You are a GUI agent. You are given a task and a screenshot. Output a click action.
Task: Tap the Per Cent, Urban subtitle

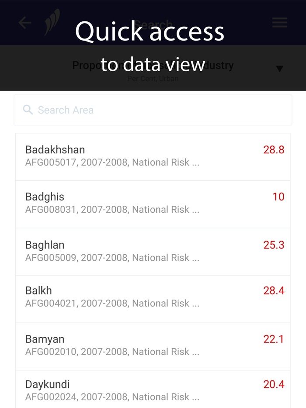click(x=153, y=79)
